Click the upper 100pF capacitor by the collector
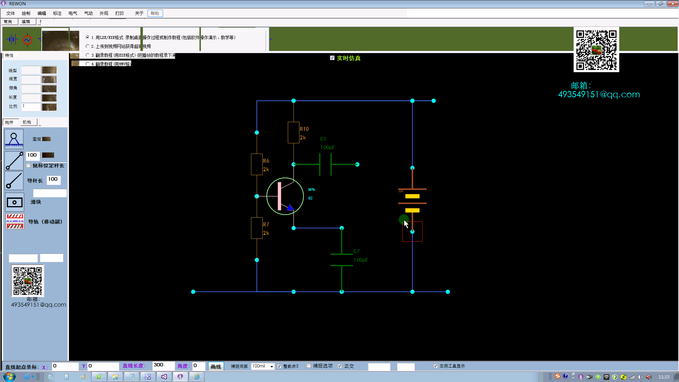This screenshot has width=679, height=382. click(325, 164)
